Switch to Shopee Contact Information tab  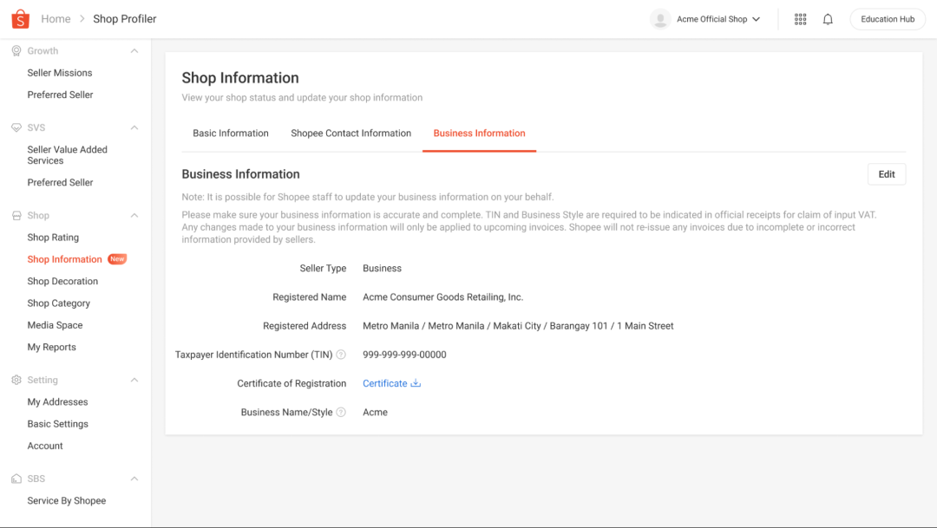[351, 134]
